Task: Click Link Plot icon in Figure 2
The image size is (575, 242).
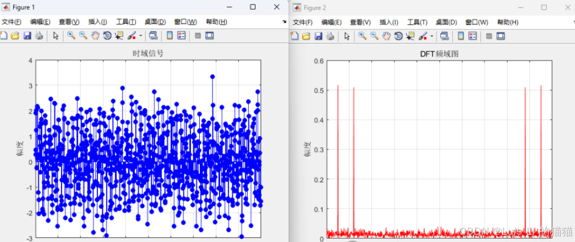Action: click(x=445, y=36)
